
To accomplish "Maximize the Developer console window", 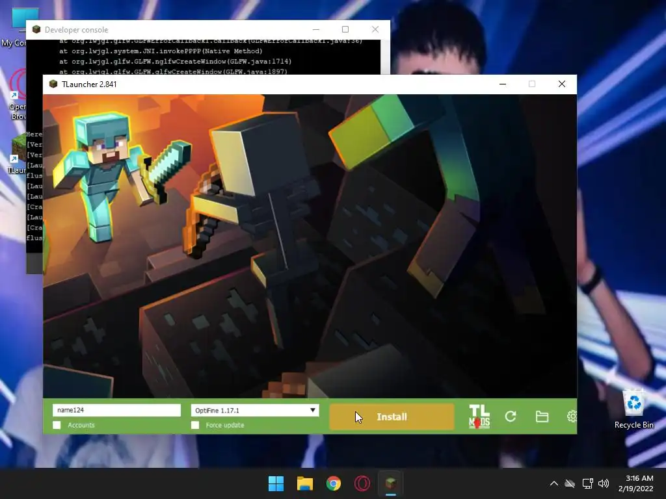I will click(x=345, y=29).
